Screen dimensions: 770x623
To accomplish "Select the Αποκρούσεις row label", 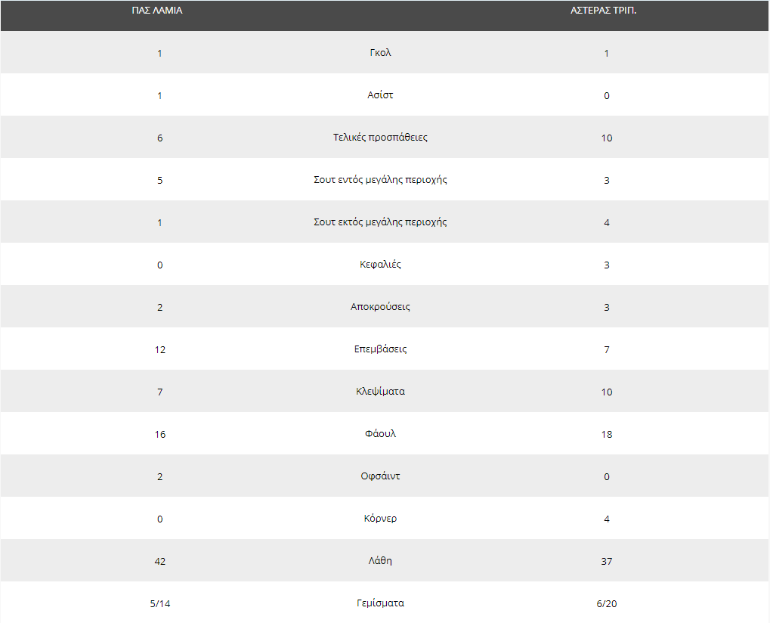I will point(380,307).
